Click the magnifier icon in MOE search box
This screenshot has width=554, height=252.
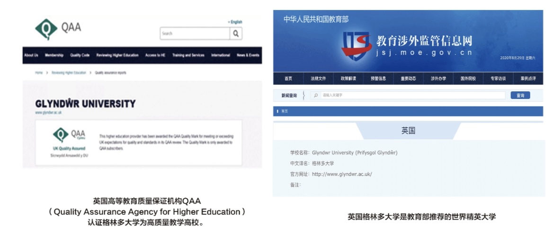[316, 96]
